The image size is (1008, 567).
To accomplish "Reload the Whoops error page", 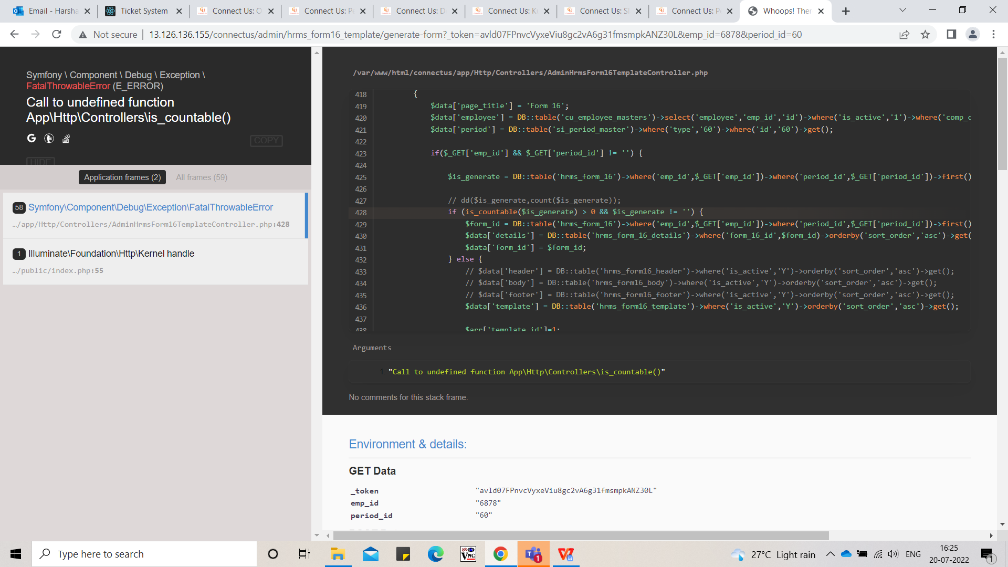I will click(57, 34).
